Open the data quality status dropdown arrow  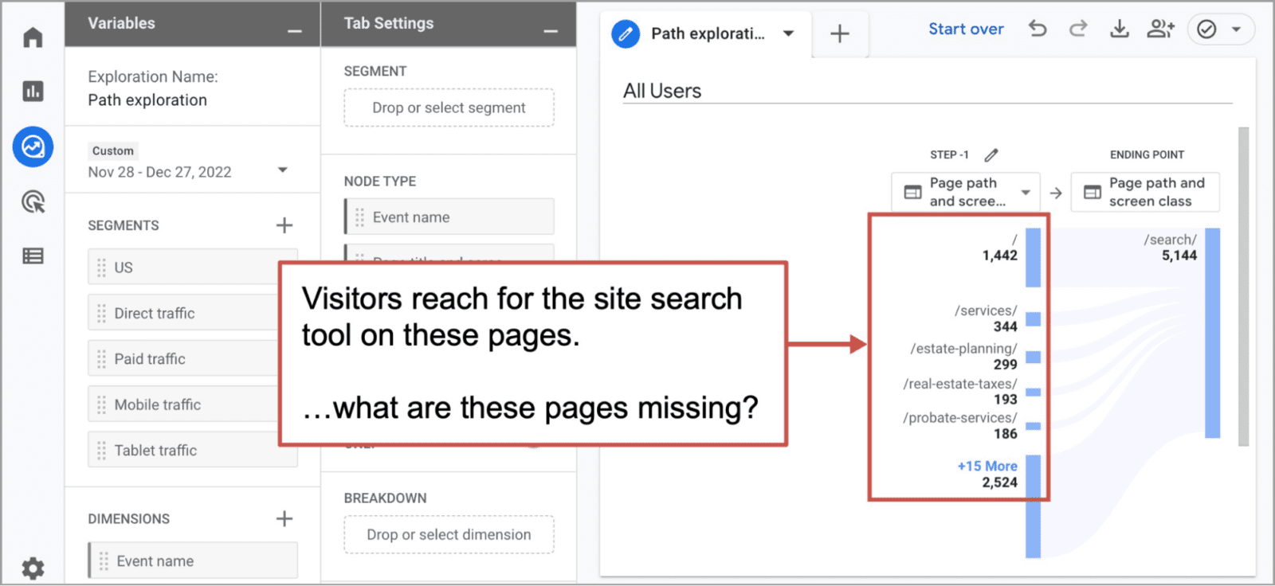[1237, 29]
